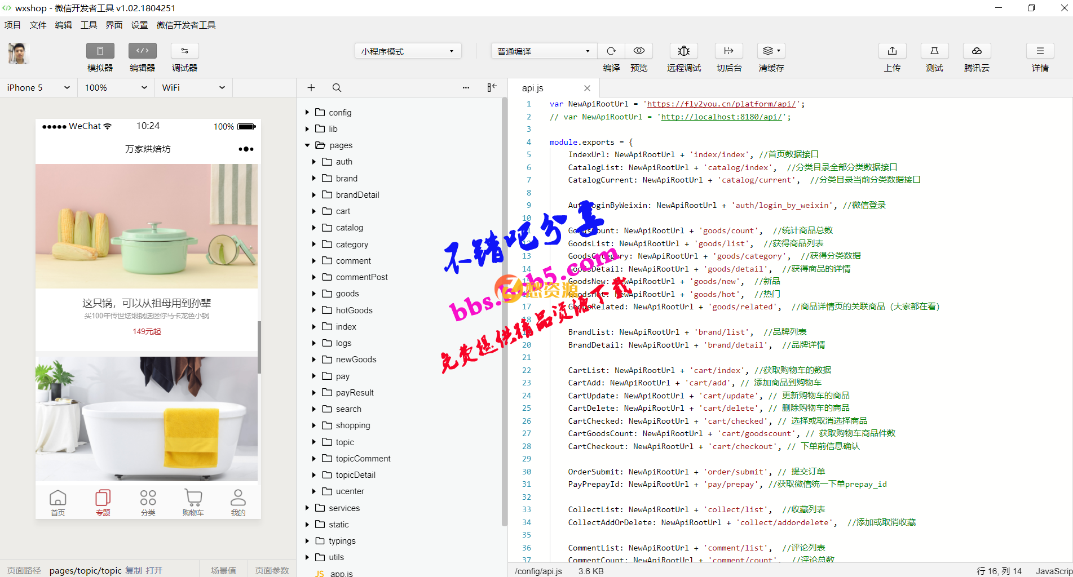Toggle the file tree collapse icon
This screenshot has height=577, width=1073.
point(492,87)
